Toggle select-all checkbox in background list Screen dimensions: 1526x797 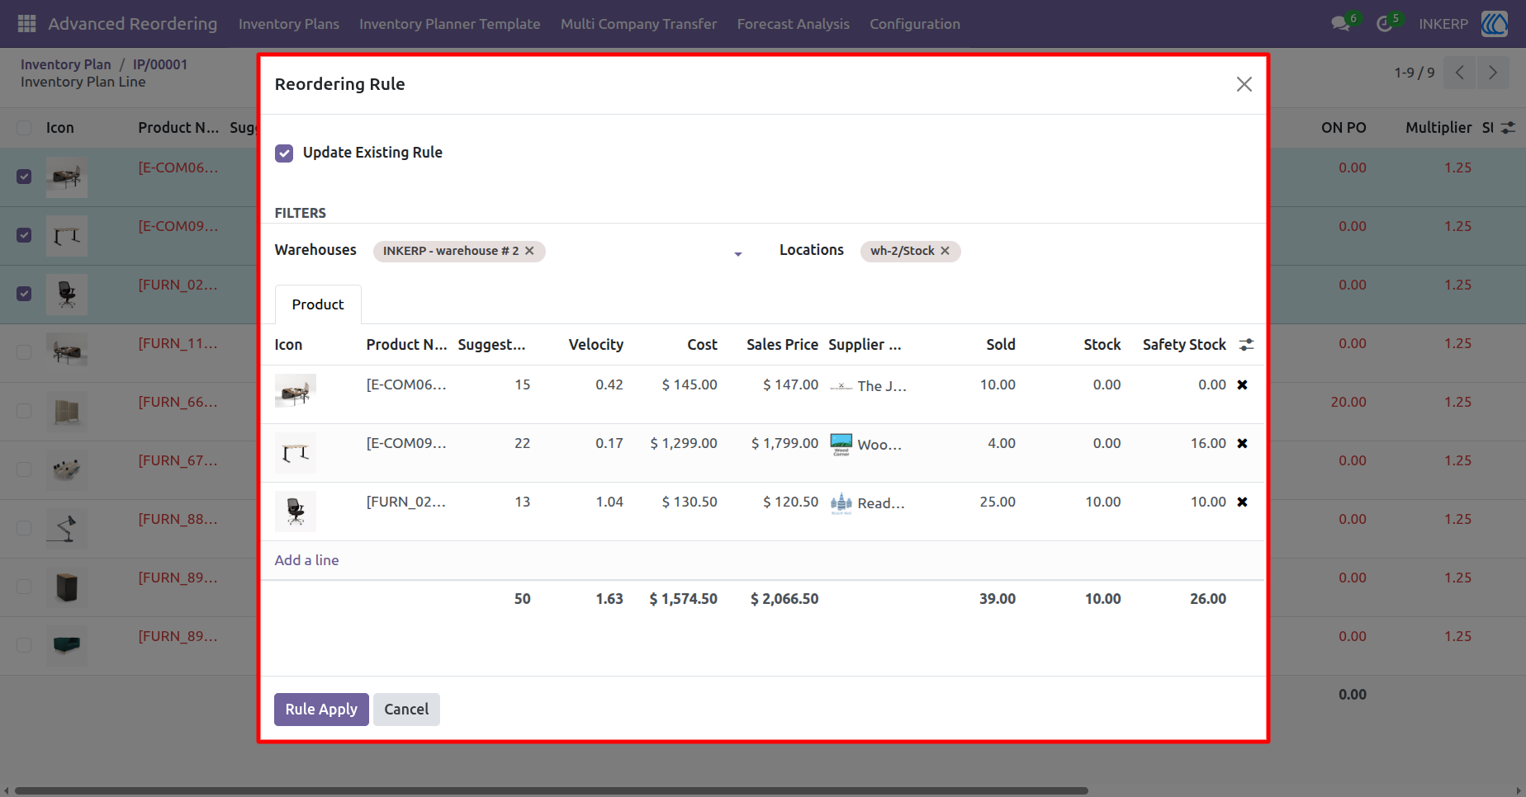click(x=24, y=128)
